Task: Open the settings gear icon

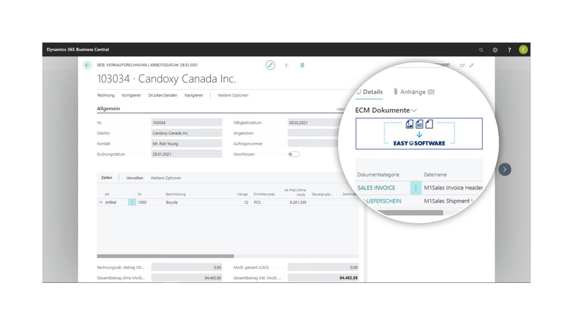Action: click(x=495, y=49)
